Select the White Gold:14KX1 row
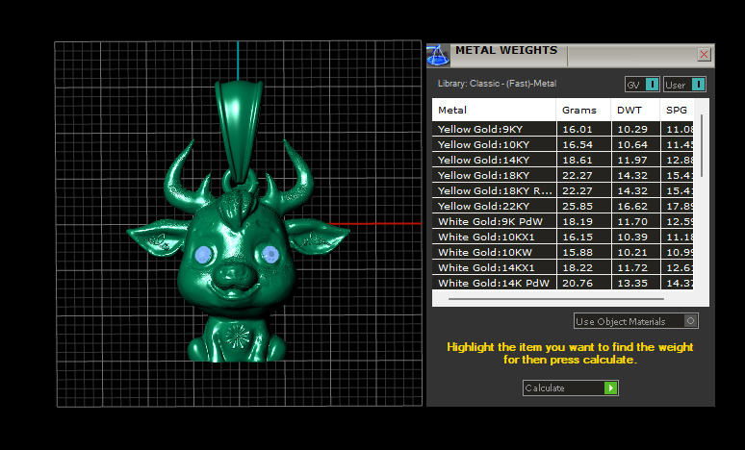The width and height of the screenshot is (745, 450). tap(562, 267)
